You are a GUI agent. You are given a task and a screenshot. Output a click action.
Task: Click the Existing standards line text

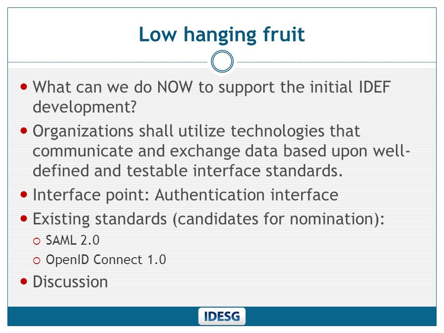click(209, 219)
